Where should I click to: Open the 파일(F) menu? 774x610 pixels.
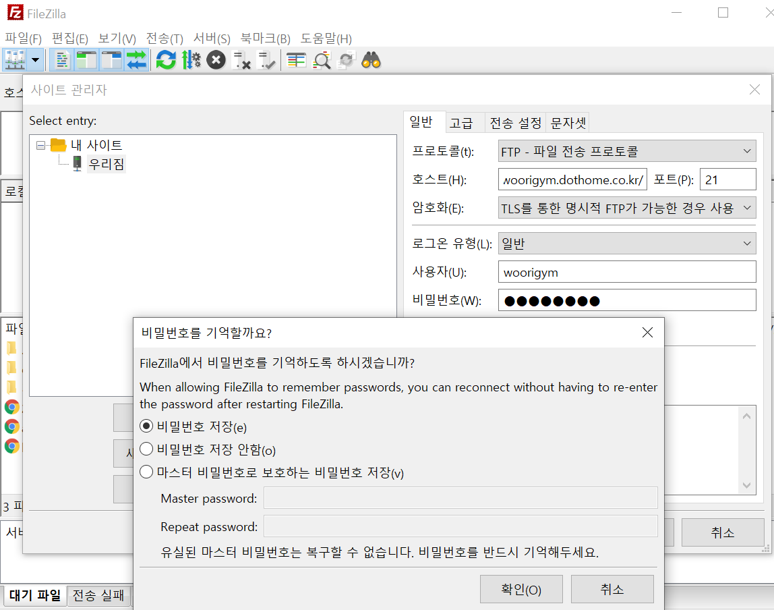pyautogui.click(x=23, y=38)
